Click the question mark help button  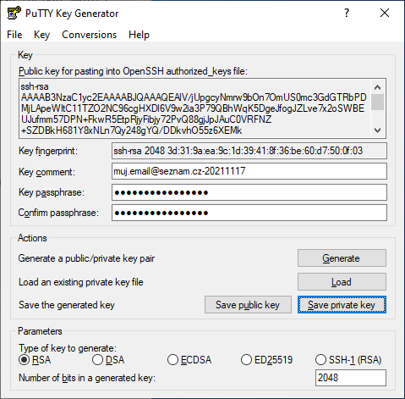tap(347, 13)
